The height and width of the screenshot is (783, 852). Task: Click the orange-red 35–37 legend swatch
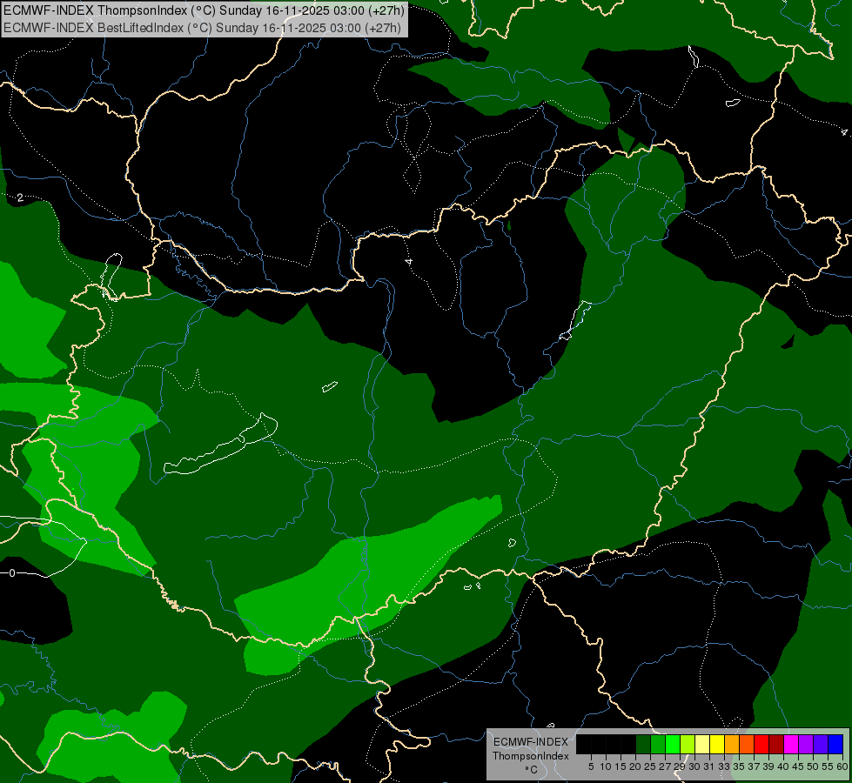(x=747, y=744)
